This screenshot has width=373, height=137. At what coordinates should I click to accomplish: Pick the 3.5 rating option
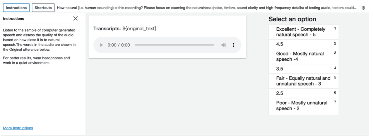click(303, 69)
